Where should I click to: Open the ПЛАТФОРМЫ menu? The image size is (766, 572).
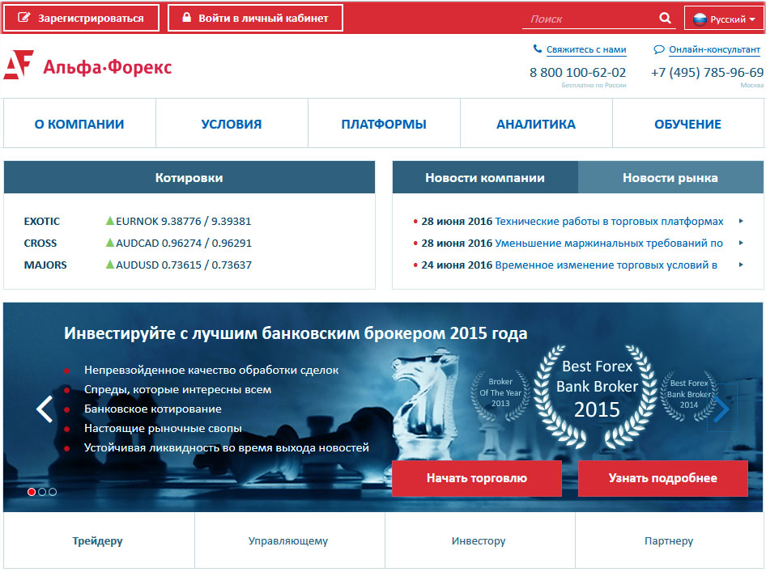384,124
